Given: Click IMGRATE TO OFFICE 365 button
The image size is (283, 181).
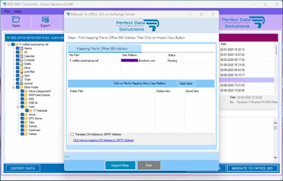Looking at the screenshot, I should tap(252, 168).
